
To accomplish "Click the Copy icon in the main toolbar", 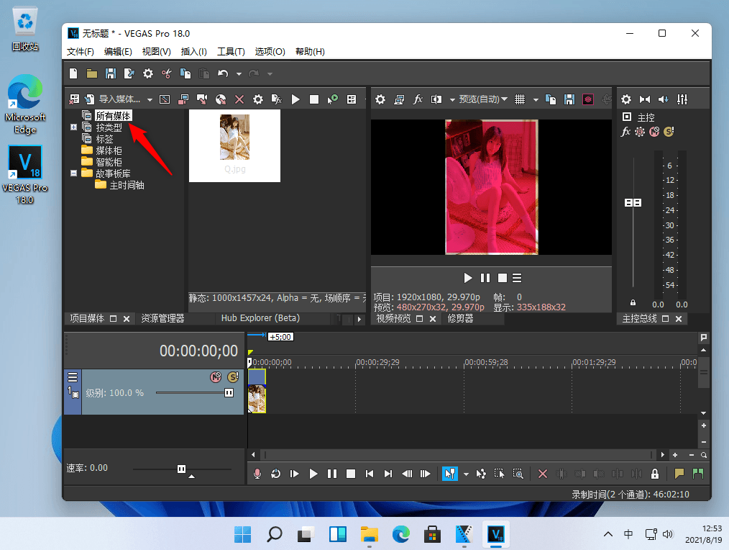I will tap(185, 73).
